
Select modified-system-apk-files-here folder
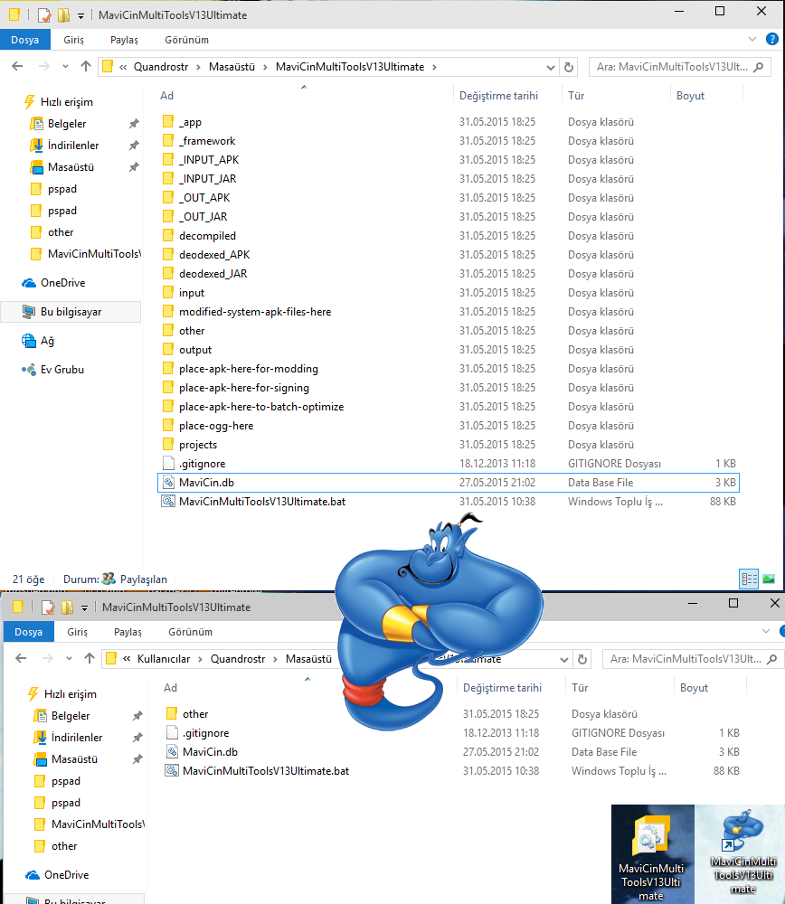(x=254, y=312)
